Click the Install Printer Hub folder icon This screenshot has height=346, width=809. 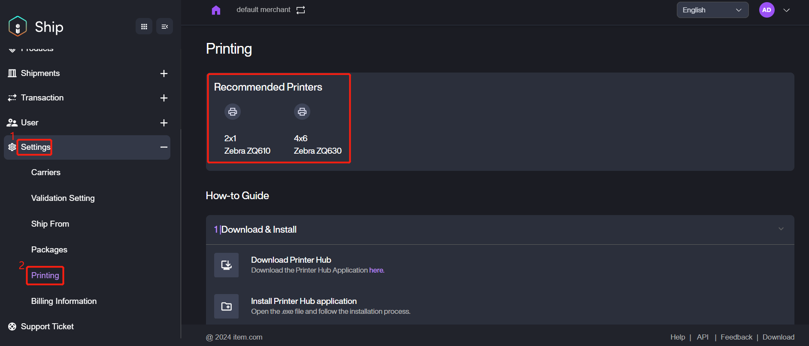pos(226,306)
